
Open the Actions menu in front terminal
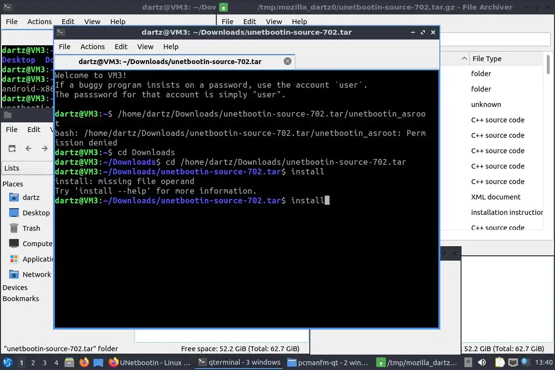[92, 47]
